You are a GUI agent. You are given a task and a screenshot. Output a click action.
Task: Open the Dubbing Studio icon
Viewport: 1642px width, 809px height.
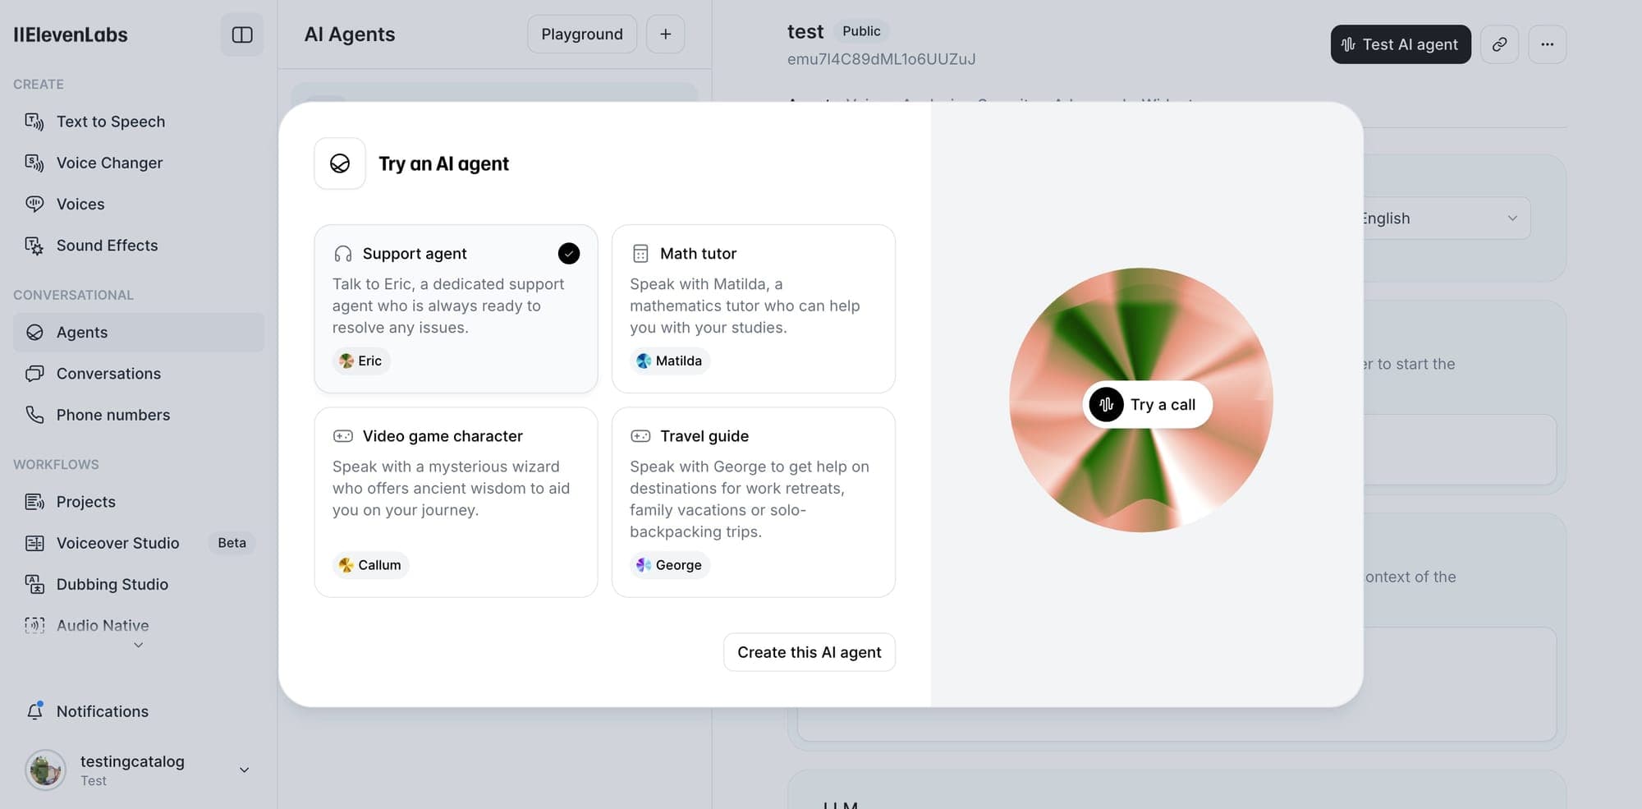coord(34,584)
